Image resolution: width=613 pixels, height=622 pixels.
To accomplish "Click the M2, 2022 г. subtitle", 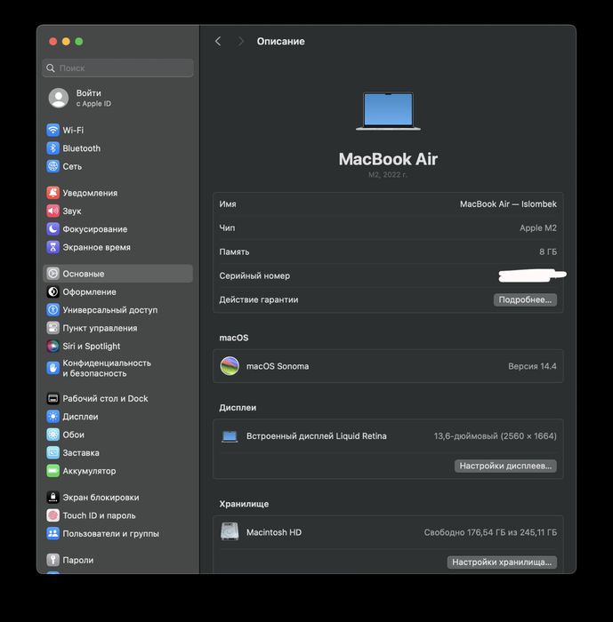I will pyautogui.click(x=388, y=174).
